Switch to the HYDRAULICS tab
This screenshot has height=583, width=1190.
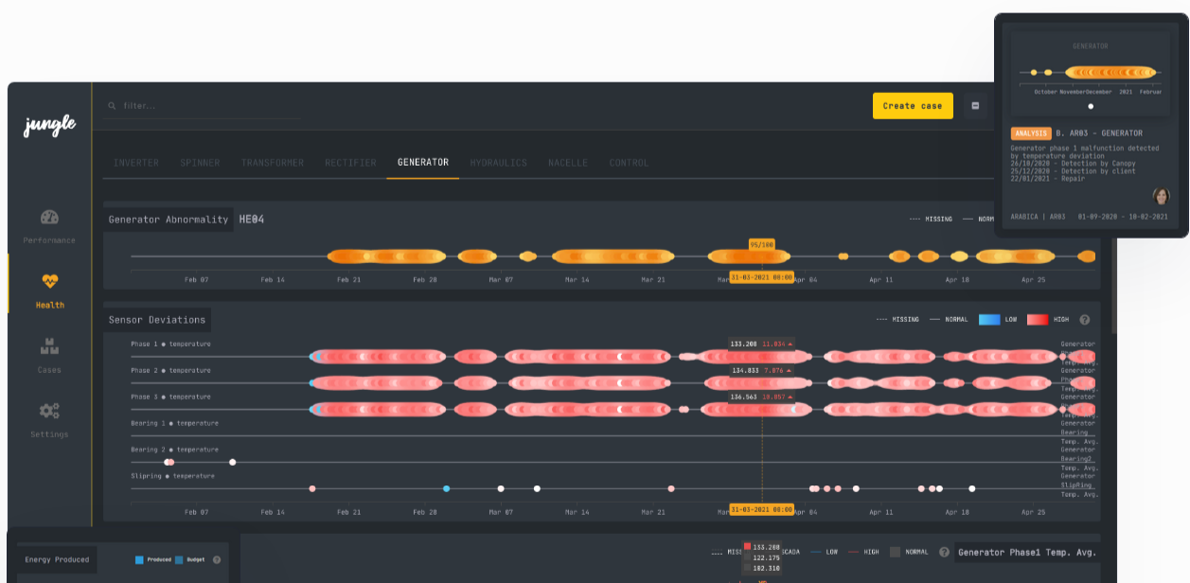498,163
